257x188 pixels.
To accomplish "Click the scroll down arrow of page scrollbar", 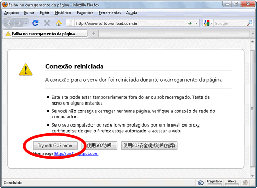I will pos(253,176).
